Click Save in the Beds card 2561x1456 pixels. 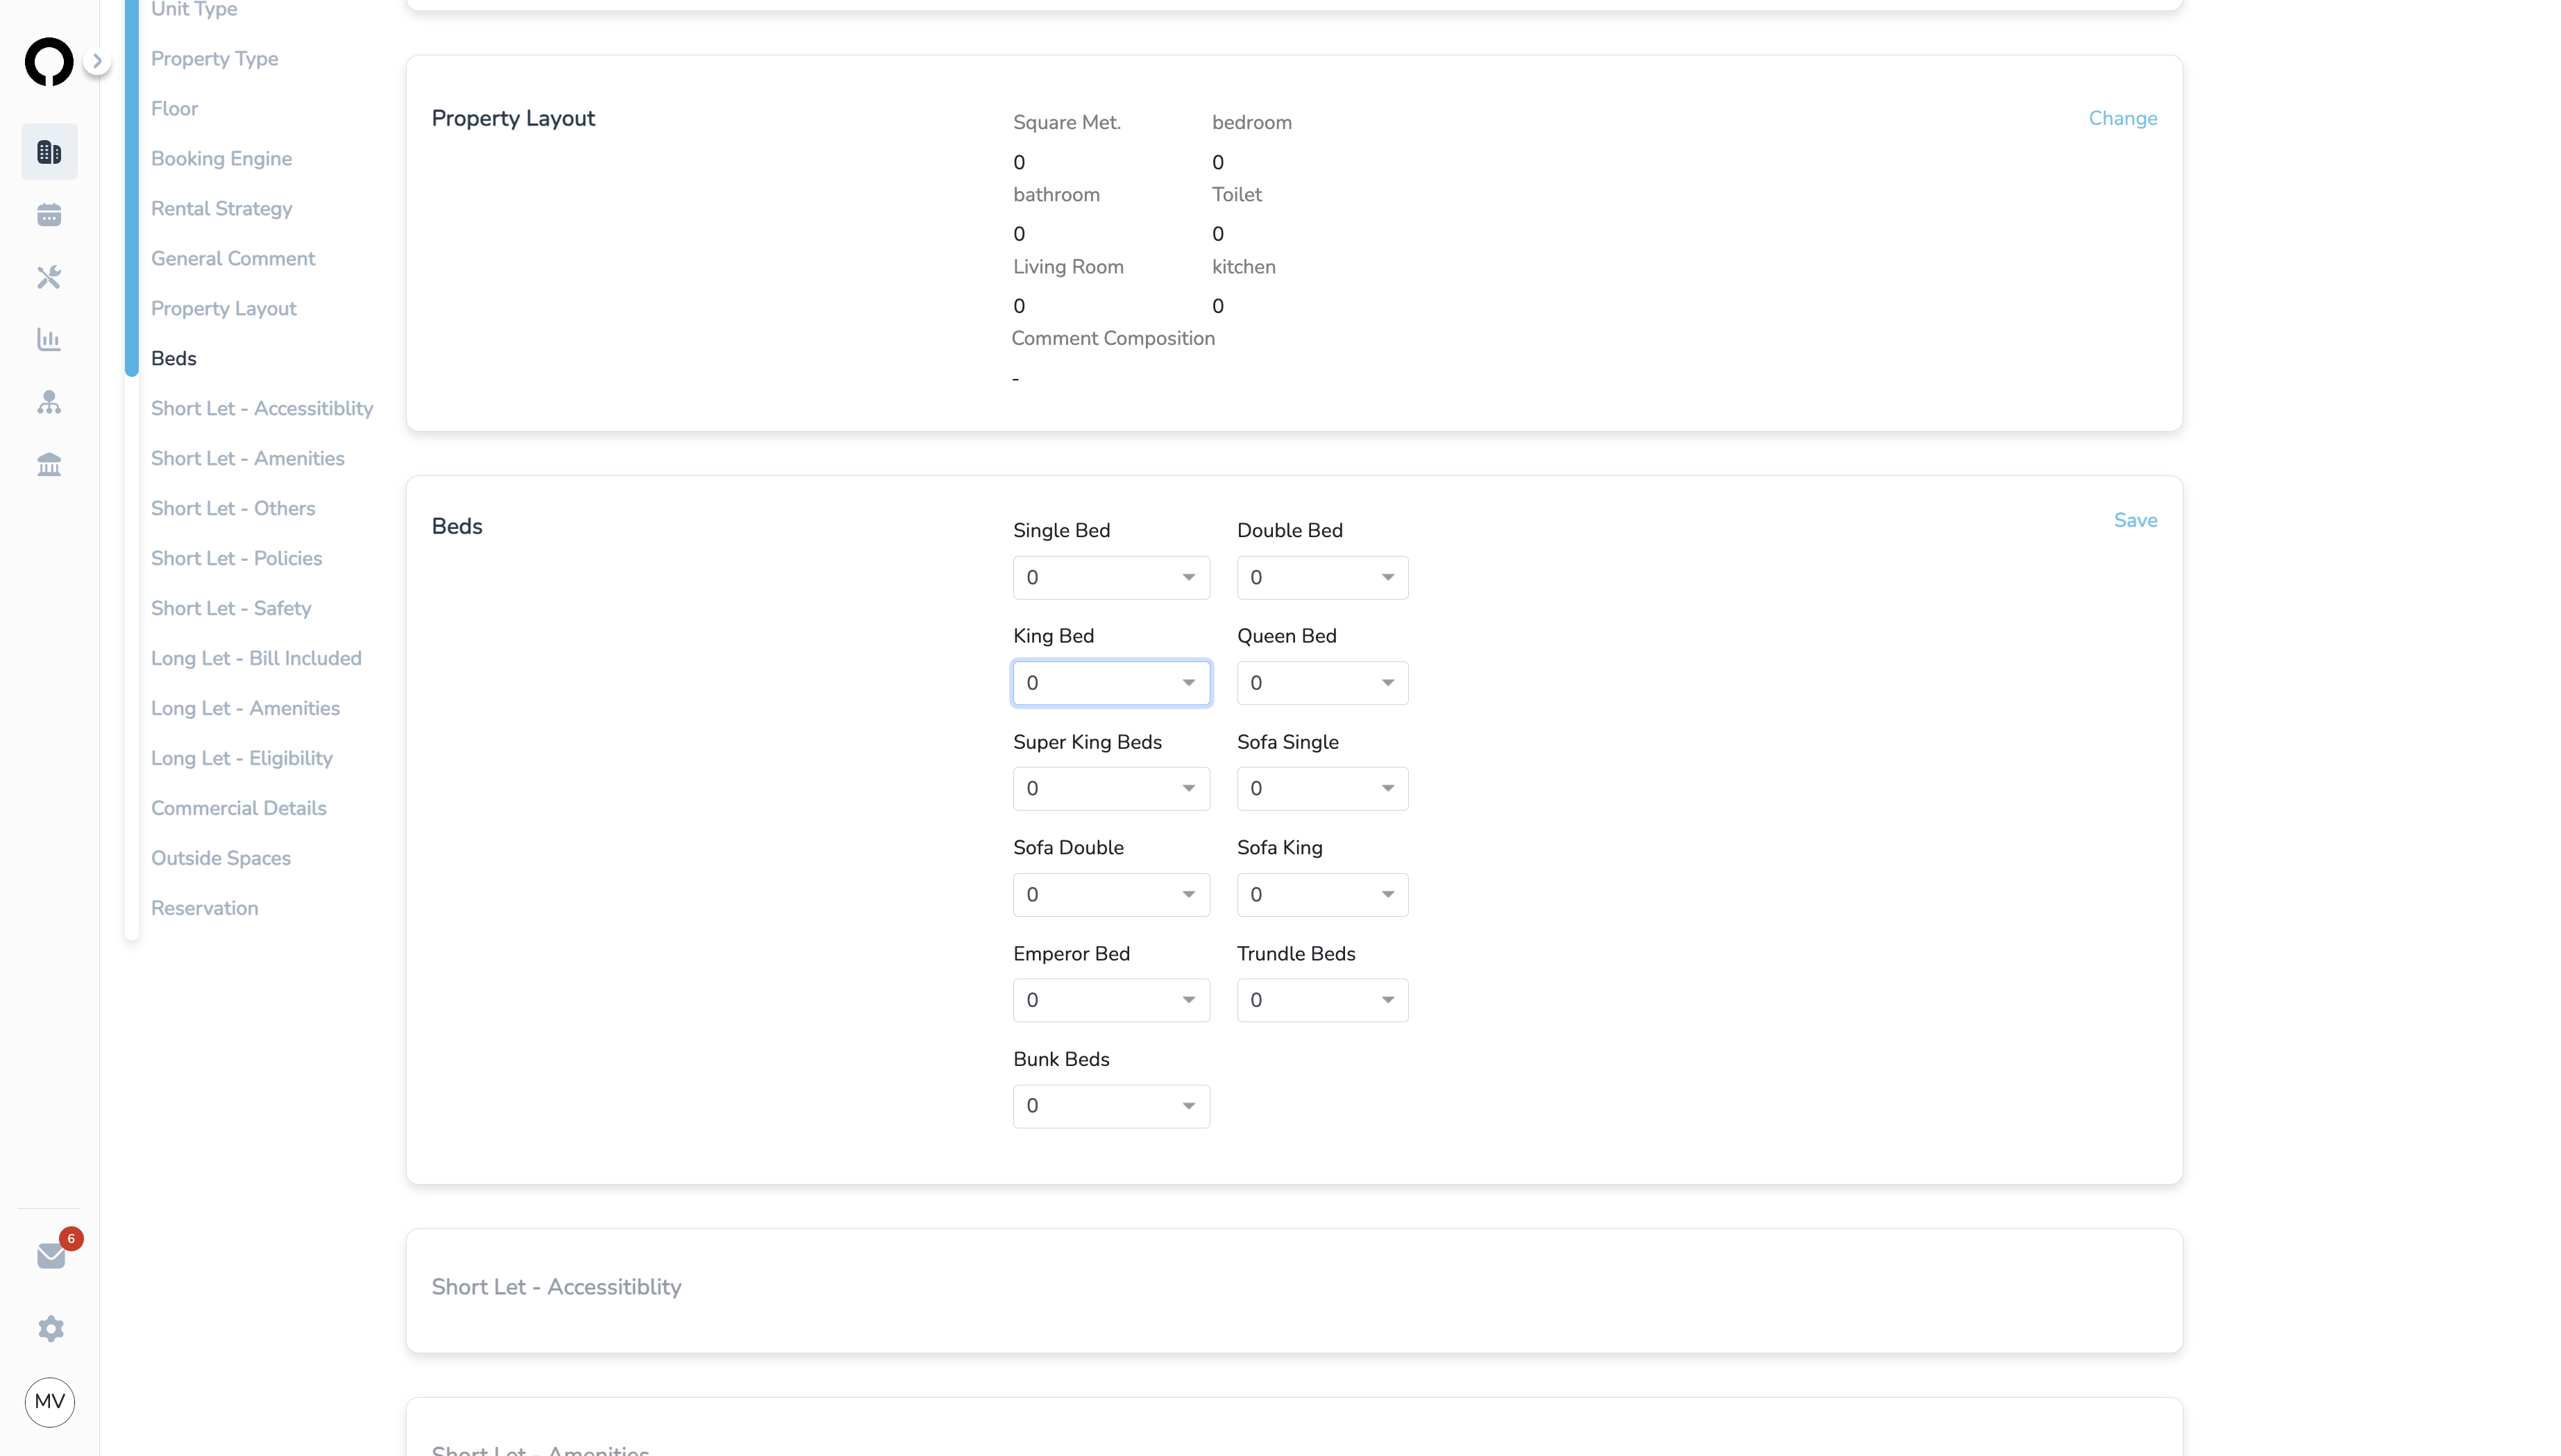2135,520
